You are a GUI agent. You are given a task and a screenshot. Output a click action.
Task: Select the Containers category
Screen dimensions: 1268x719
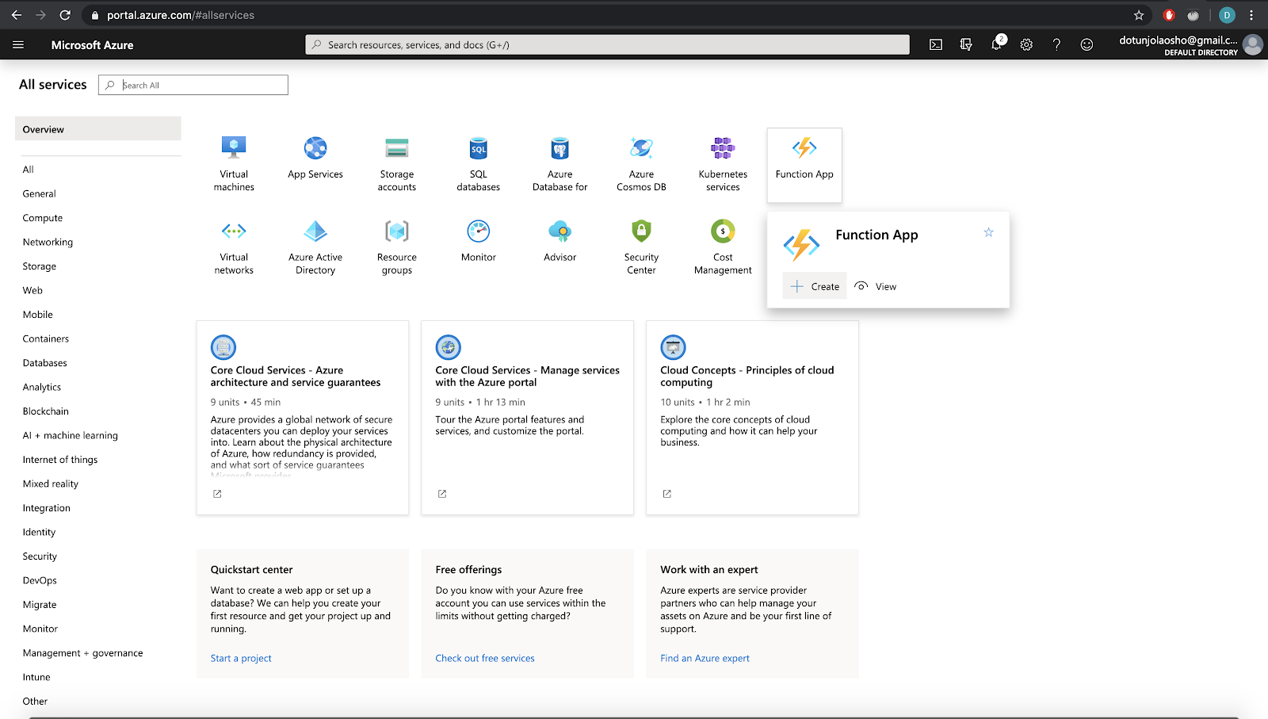click(x=46, y=338)
